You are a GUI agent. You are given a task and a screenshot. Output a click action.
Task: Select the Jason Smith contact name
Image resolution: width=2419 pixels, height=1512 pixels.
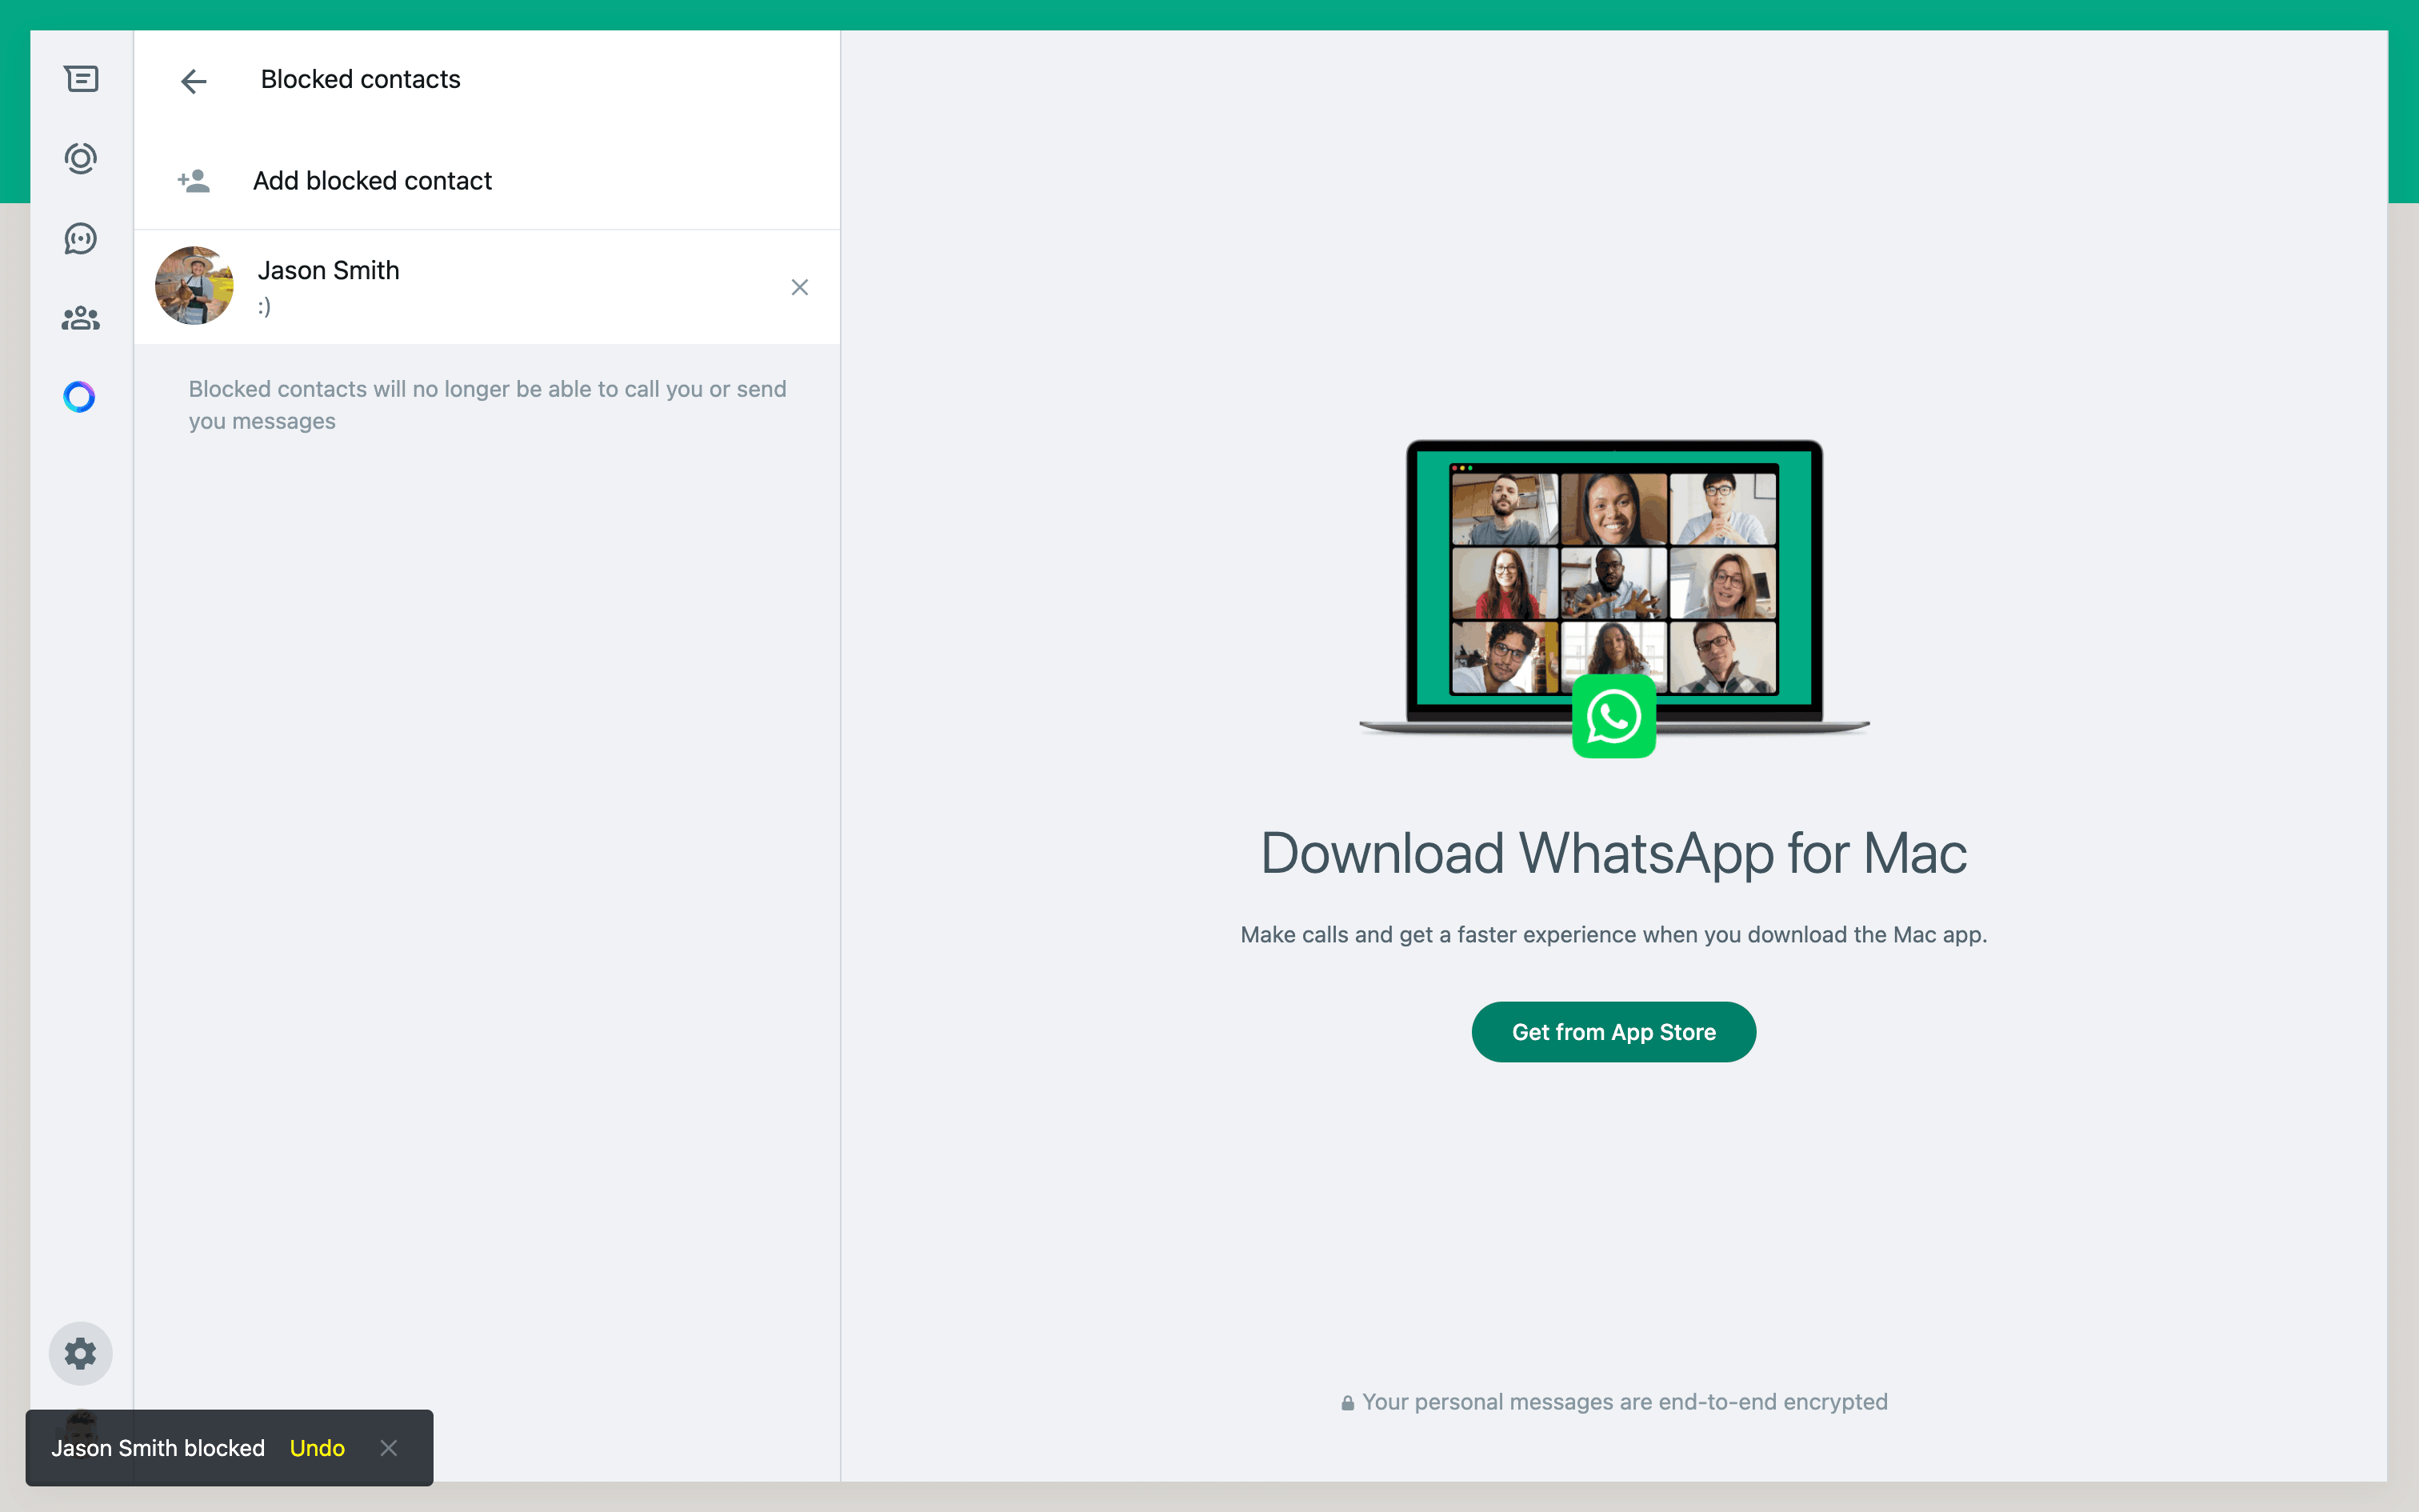[328, 270]
